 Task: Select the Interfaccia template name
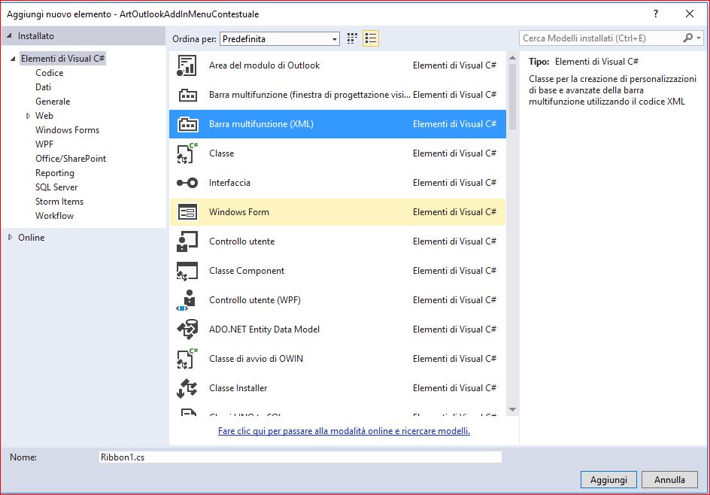[229, 183]
